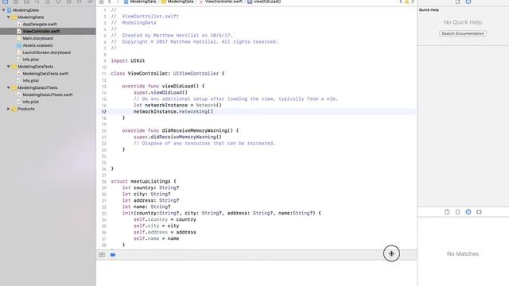The width and height of the screenshot is (509, 286).
Task: Go forward in editor history
Action: tap(118, 2)
